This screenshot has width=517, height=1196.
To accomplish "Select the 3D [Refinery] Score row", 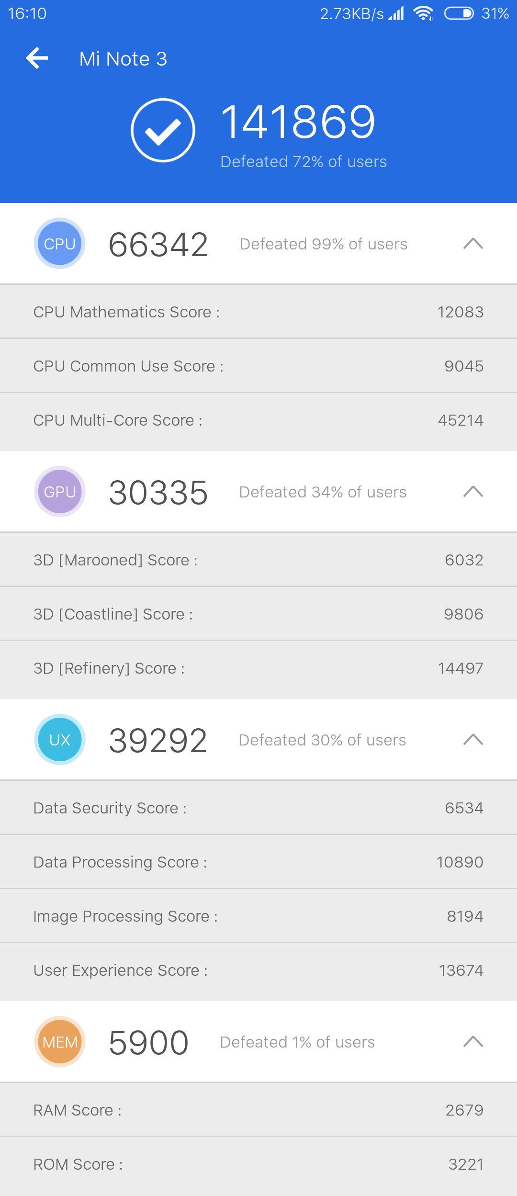I will (x=258, y=668).
